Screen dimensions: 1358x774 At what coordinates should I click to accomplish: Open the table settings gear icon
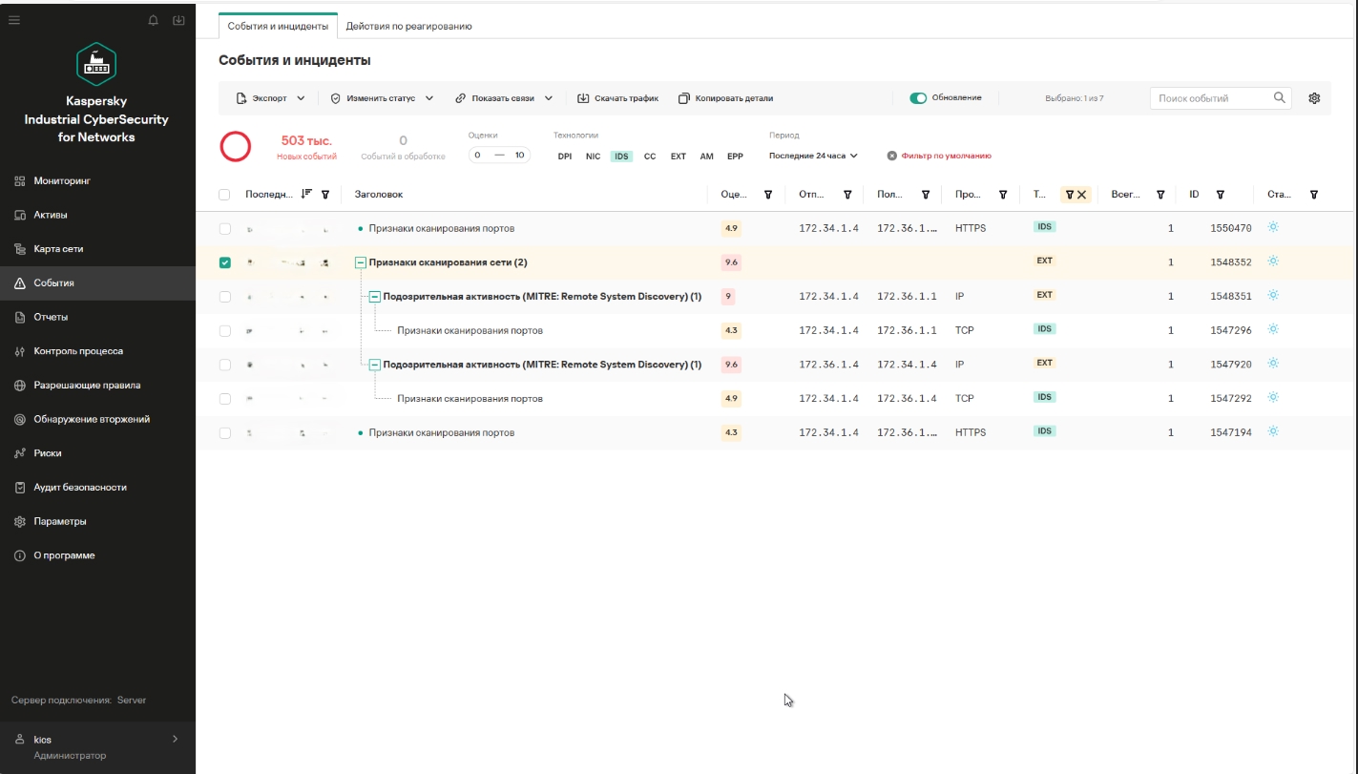(x=1314, y=98)
